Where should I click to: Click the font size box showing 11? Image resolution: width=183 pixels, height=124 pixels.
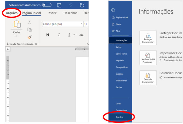tap(86, 24)
